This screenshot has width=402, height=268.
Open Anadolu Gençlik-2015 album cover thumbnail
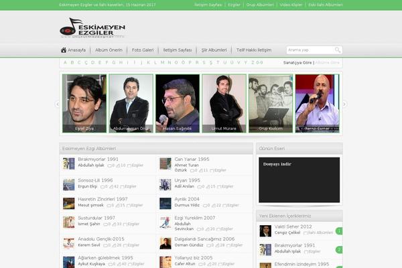[x=69, y=243]
